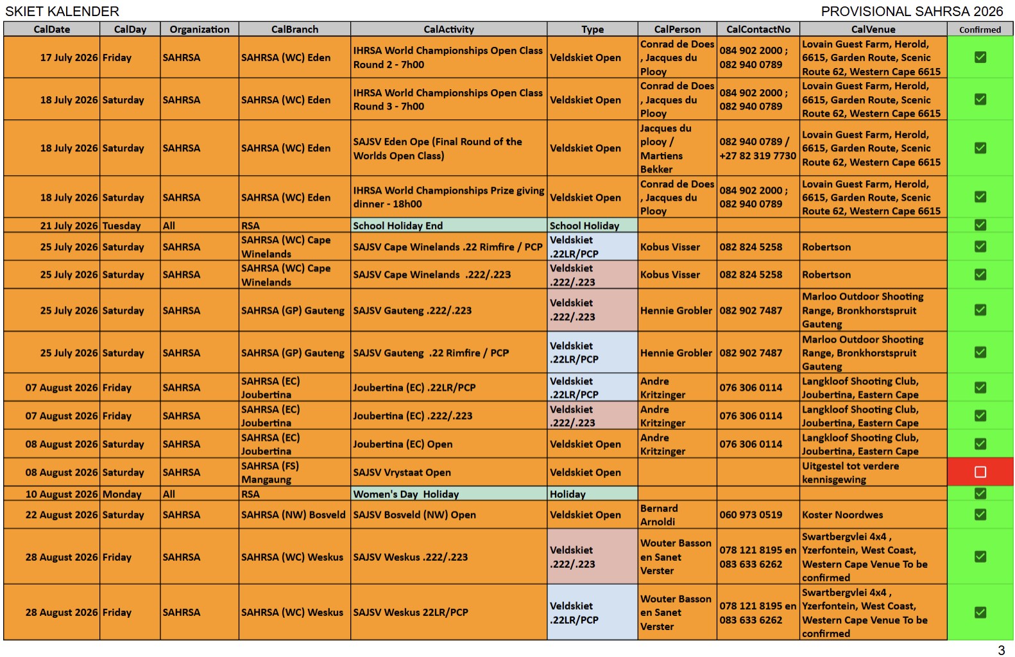
Task: Select the CalPerson column header
Action: click(678, 30)
